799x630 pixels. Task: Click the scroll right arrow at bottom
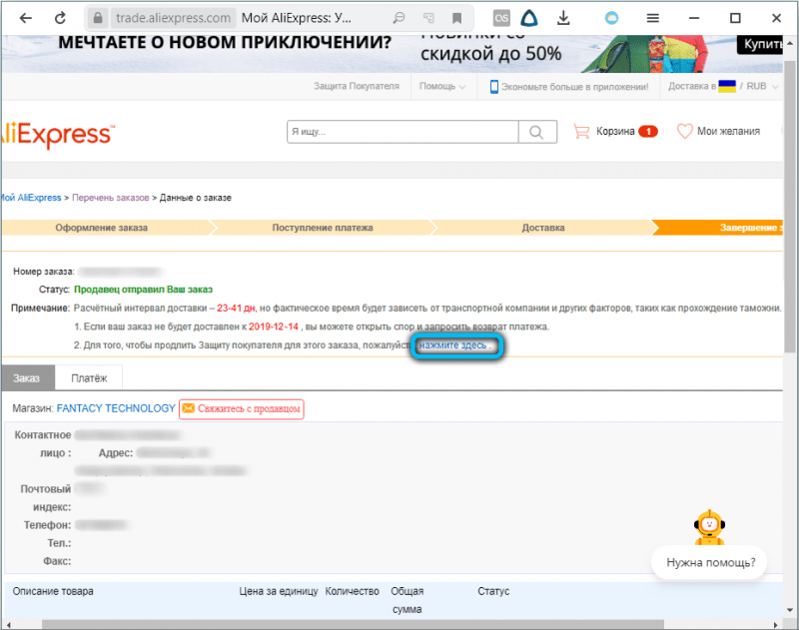[776, 624]
